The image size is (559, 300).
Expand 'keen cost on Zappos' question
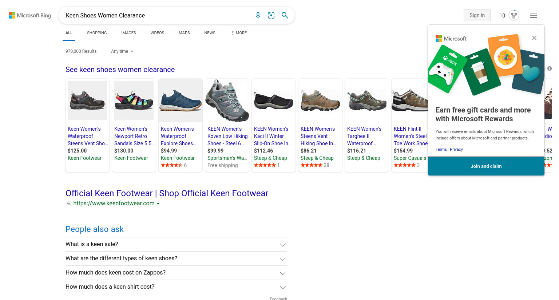point(176,273)
